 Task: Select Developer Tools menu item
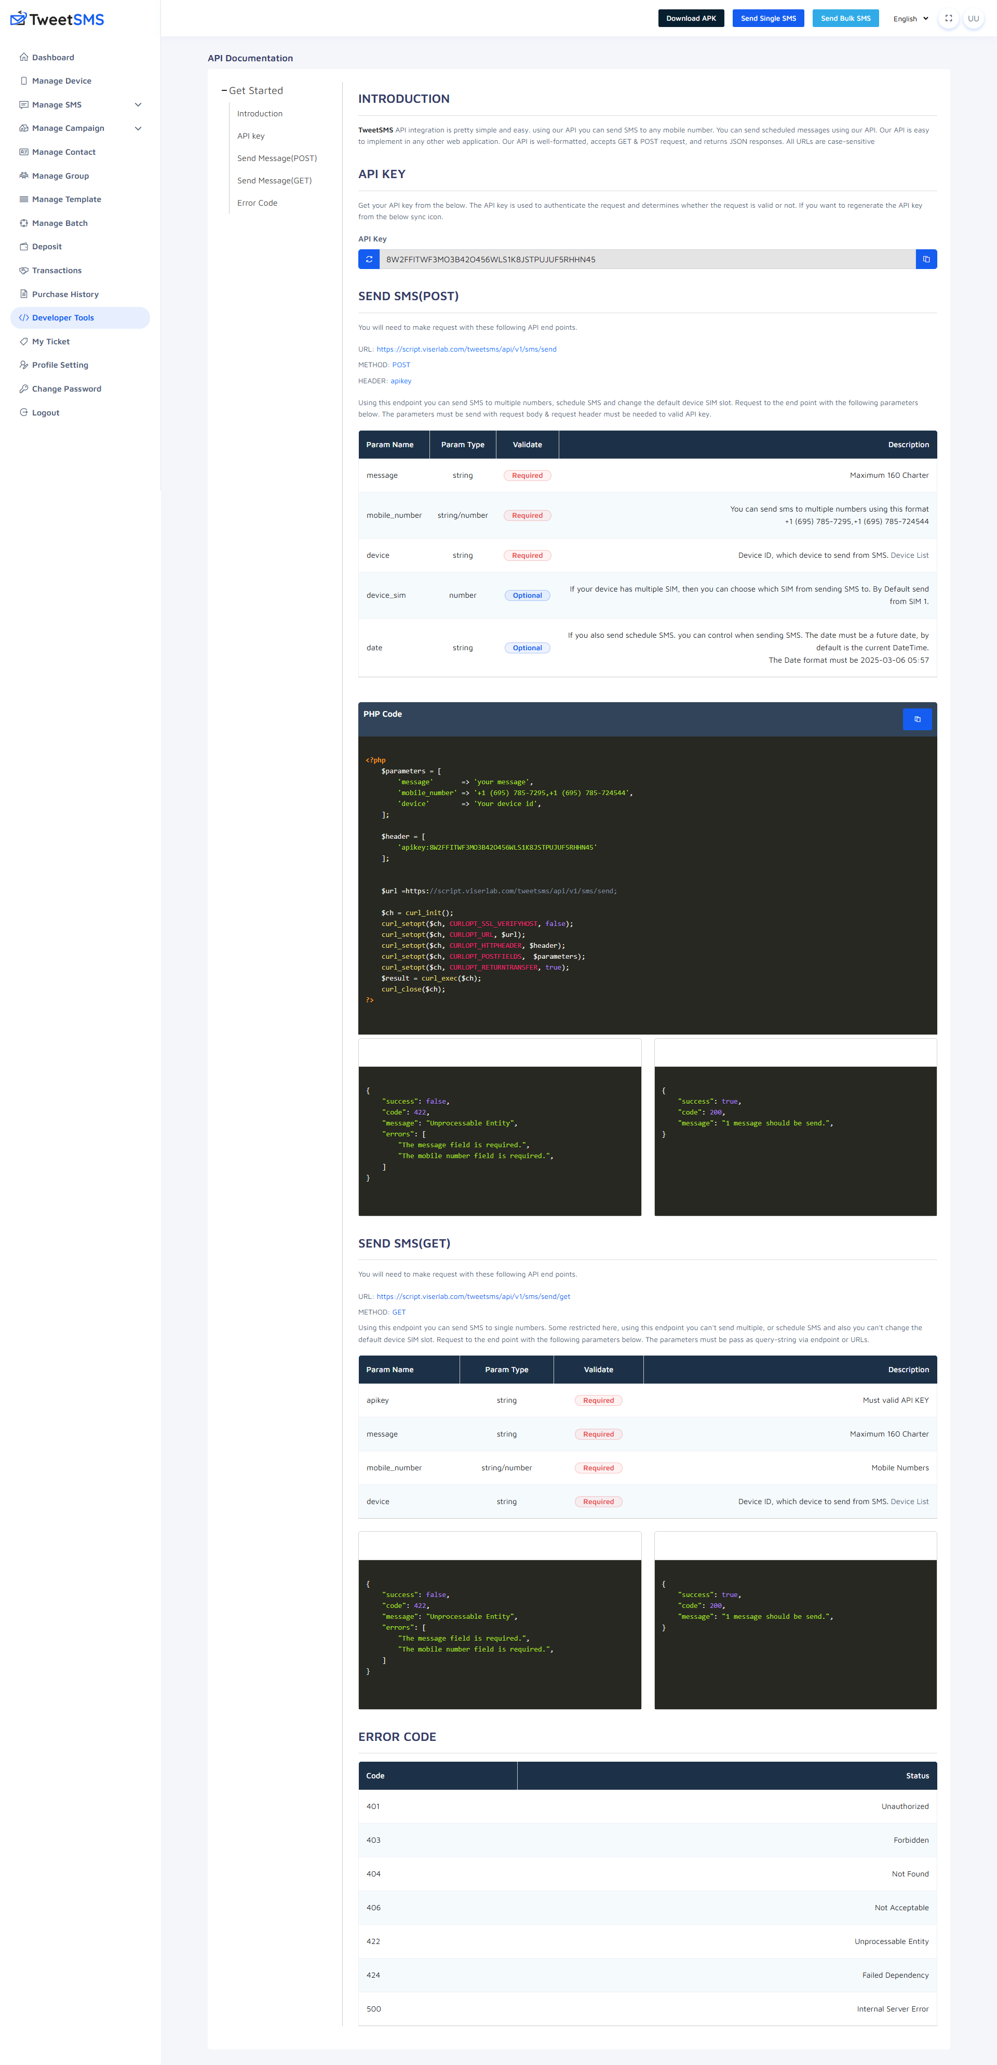(x=62, y=317)
